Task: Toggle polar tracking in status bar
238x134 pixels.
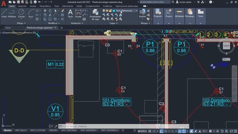Action: click(x=165, y=131)
